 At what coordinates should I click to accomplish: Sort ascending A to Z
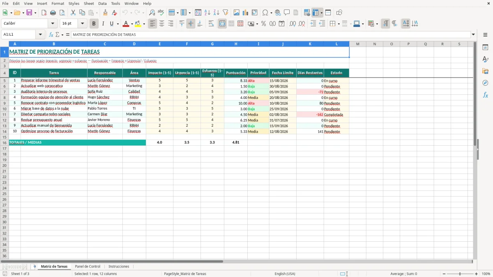coord(207,13)
